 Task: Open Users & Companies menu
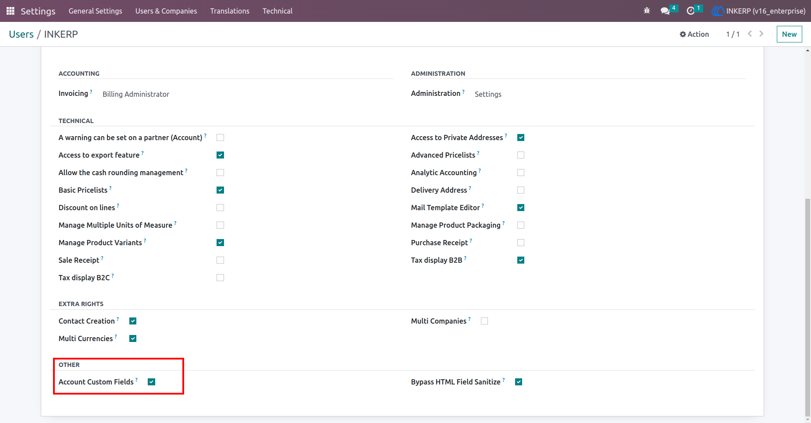(x=166, y=11)
